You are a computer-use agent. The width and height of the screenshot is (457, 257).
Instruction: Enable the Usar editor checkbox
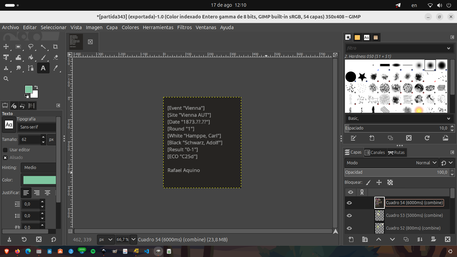(5, 150)
